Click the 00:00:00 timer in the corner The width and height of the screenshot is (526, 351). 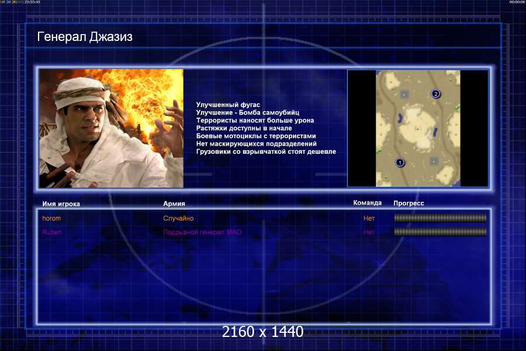pos(517,2)
